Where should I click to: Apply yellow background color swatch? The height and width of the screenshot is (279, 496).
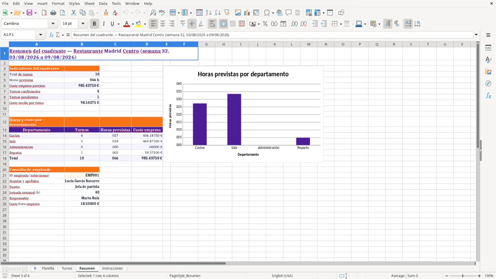click(139, 24)
